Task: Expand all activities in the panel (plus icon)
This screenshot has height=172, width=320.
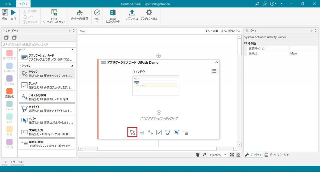Action: 6,38
